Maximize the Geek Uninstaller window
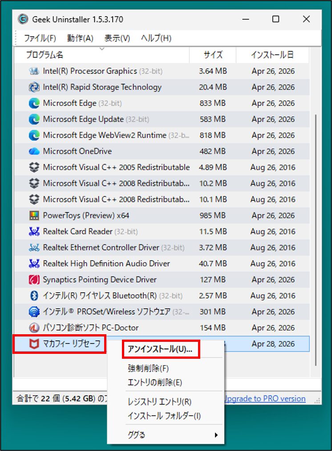This screenshot has width=332, height=451. pos(276,19)
